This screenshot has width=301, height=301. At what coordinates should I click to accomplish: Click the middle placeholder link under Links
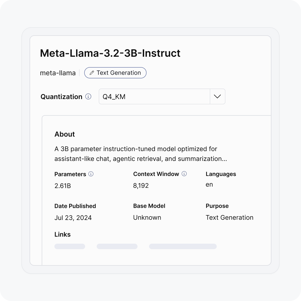tap(117, 247)
